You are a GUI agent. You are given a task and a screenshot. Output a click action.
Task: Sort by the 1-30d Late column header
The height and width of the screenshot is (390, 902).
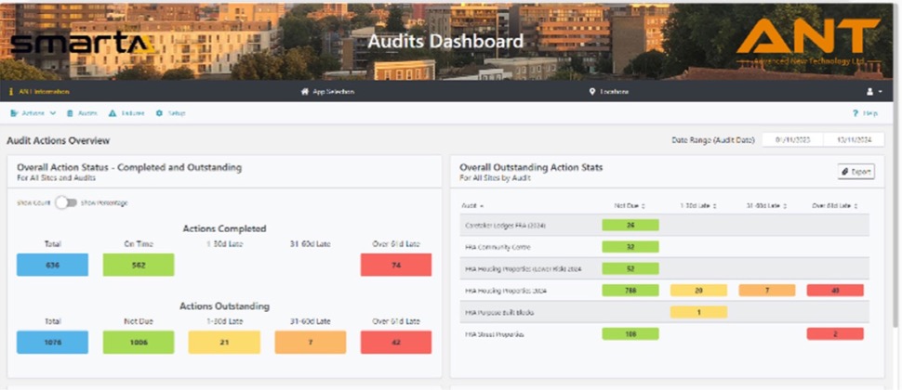tap(697, 205)
